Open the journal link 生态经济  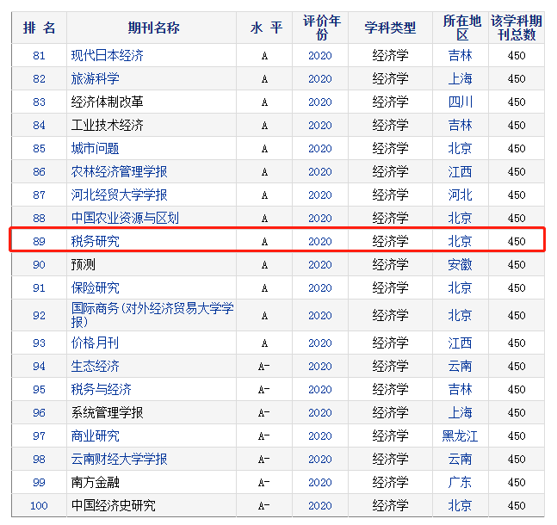[96, 366]
